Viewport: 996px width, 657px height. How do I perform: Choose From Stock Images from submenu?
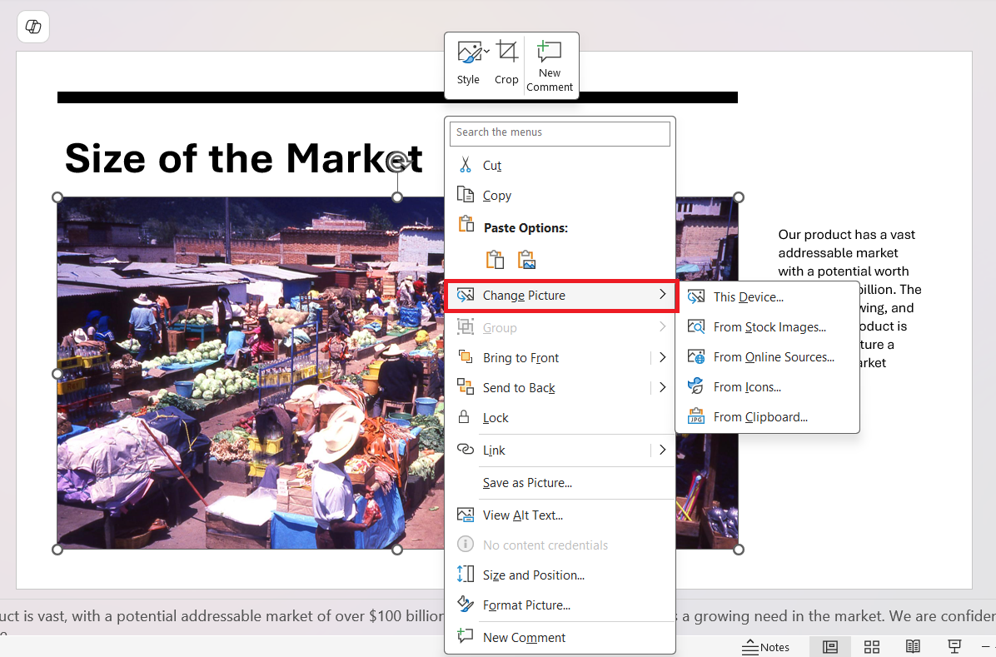pos(767,326)
